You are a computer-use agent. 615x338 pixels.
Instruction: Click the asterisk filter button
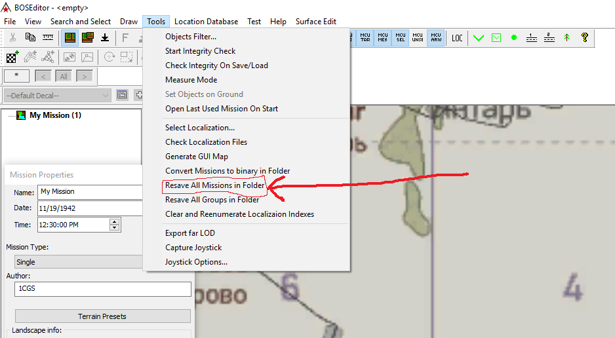point(16,75)
